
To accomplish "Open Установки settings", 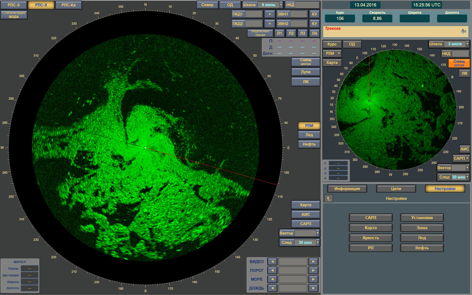I will [422, 218].
